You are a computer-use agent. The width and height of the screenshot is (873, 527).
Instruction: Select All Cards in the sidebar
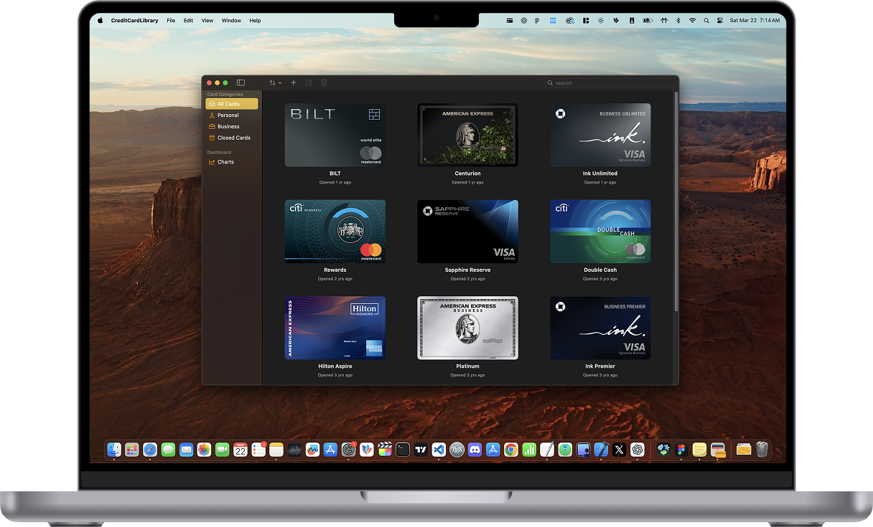231,104
